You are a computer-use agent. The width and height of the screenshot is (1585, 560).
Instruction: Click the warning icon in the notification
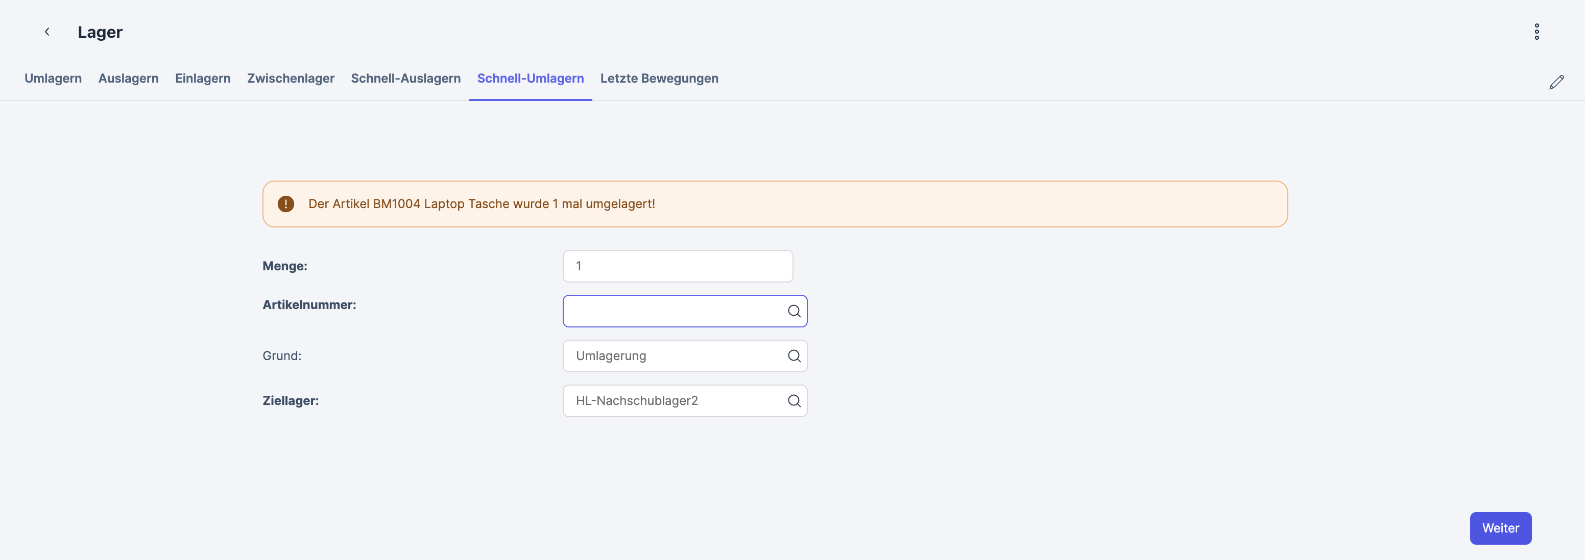[x=285, y=204]
